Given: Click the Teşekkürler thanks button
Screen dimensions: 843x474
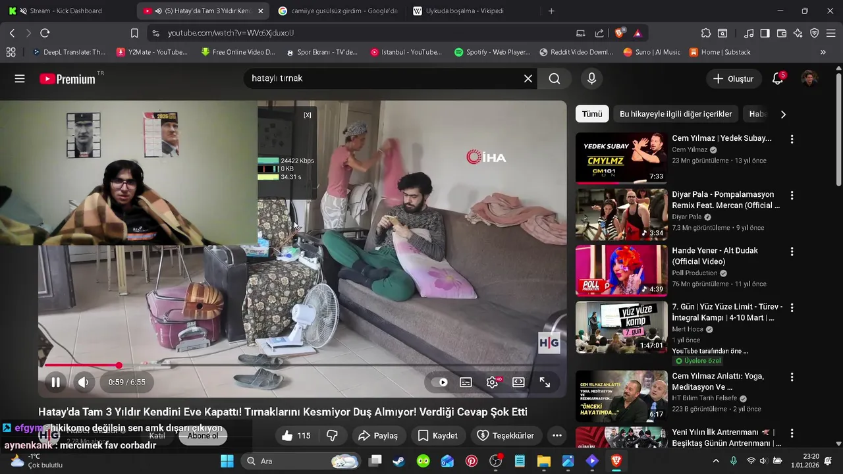Looking at the screenshot, I should [x=506, y=435].
